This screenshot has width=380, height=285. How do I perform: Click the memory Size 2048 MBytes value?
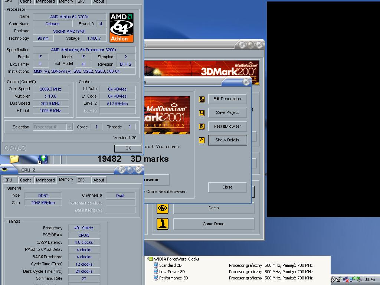click(43, 203)
